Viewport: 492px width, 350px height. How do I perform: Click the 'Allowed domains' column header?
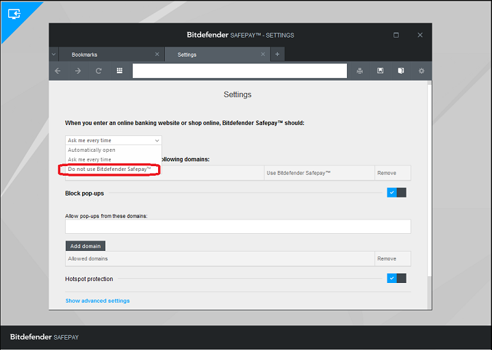220,258
